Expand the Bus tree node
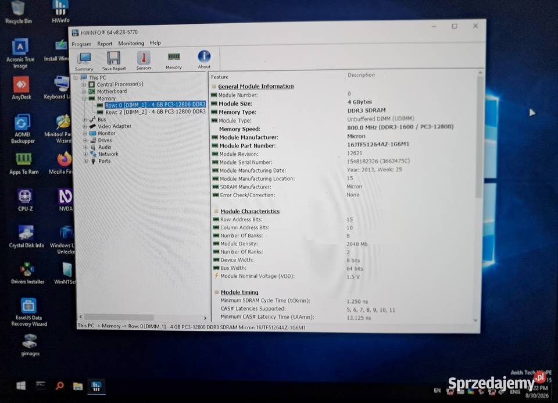558x403 pixels. 85,120
